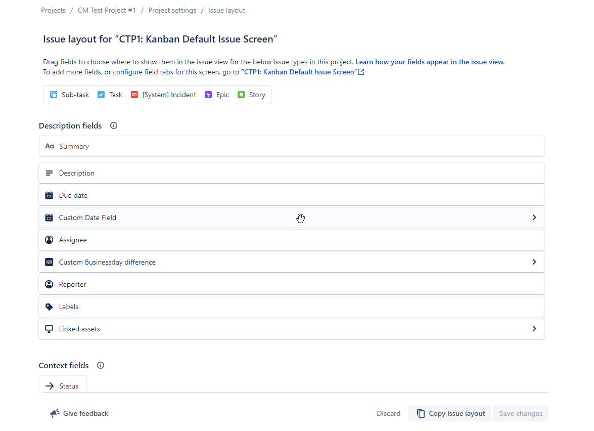Expand the Custom Date Field row chevron
Viewport: 594px width, 431px height.
[x=534, y=218]
